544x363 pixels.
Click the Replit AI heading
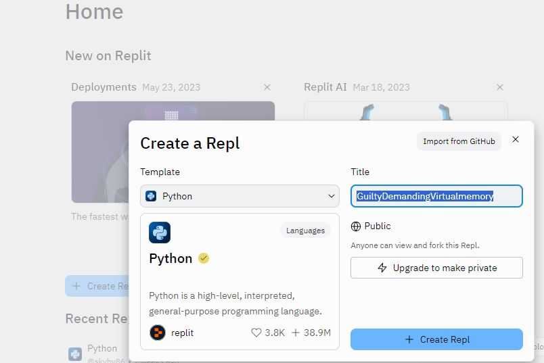[x=325, y=87]
